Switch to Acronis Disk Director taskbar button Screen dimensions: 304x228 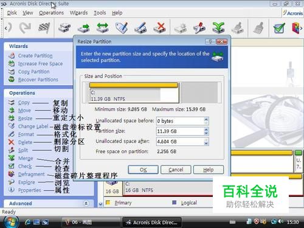pos(152,223)
